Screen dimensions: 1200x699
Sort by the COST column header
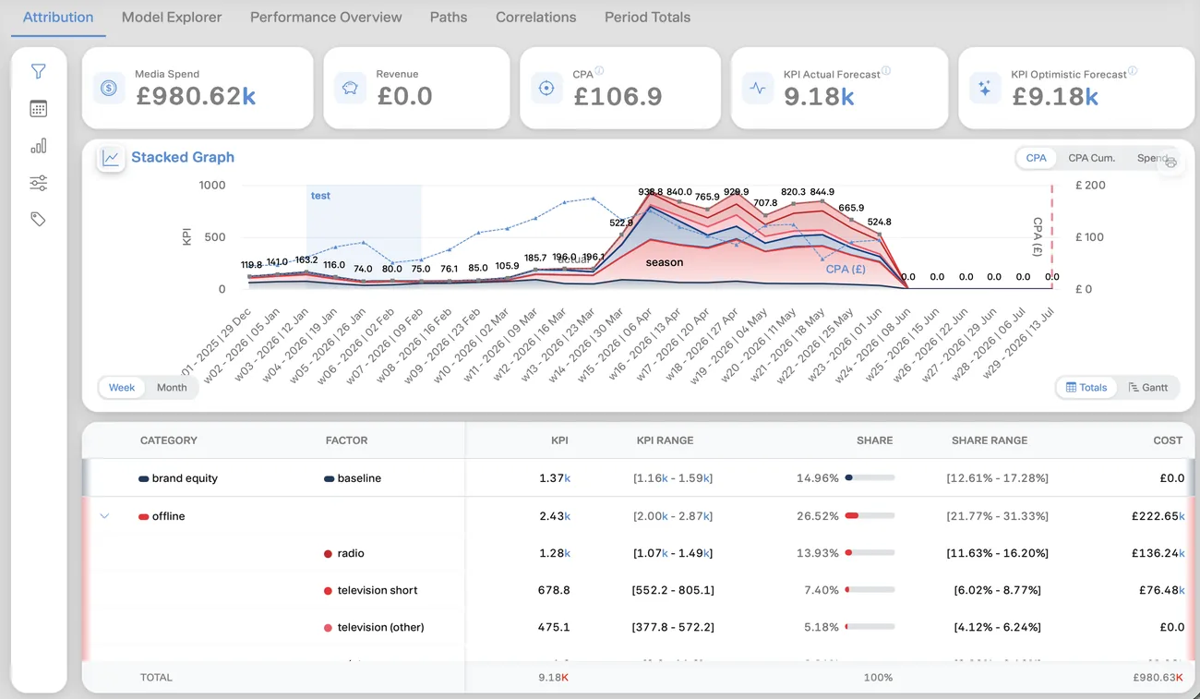(x=1168, y=440)
